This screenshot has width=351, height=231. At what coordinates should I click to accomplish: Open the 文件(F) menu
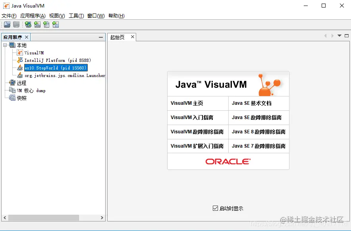(9, 15)
